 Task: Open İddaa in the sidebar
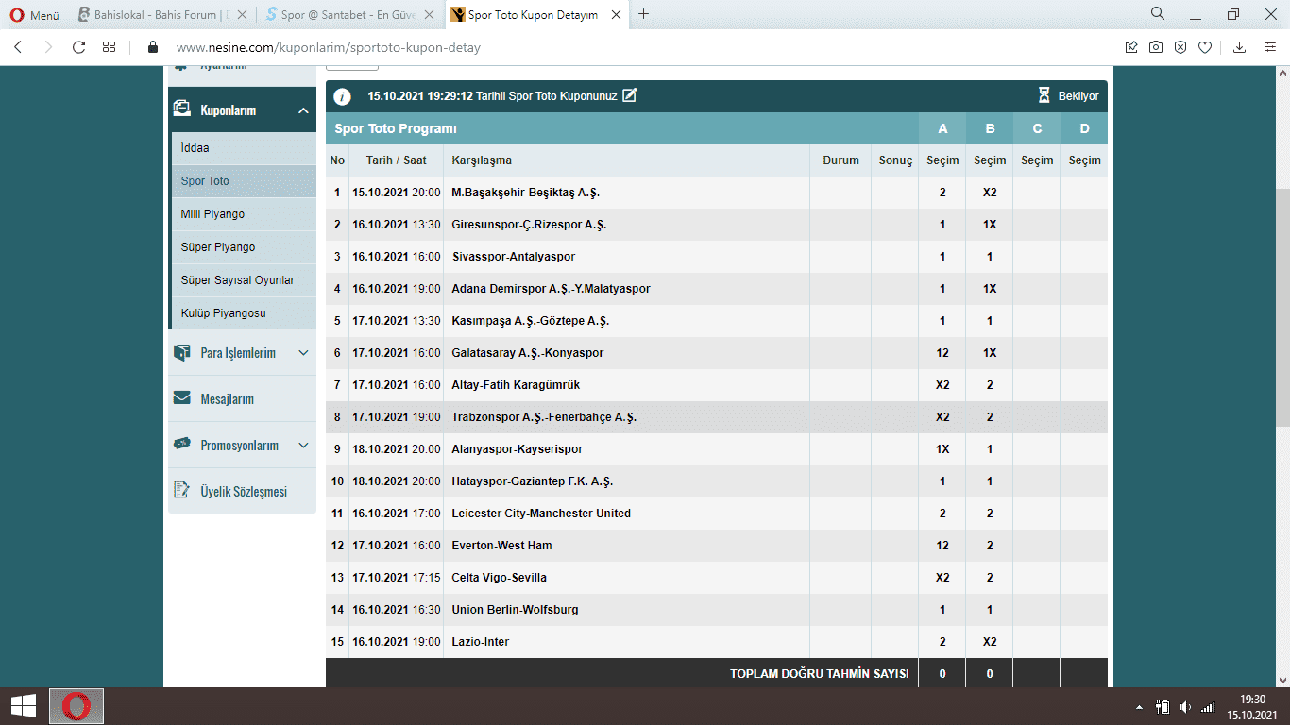(244, 148)
